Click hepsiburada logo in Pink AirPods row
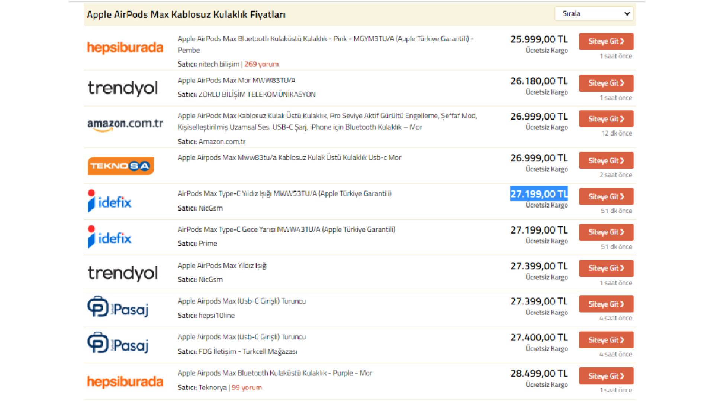Screen dimensions: 714x401 [x=125, y=48]
